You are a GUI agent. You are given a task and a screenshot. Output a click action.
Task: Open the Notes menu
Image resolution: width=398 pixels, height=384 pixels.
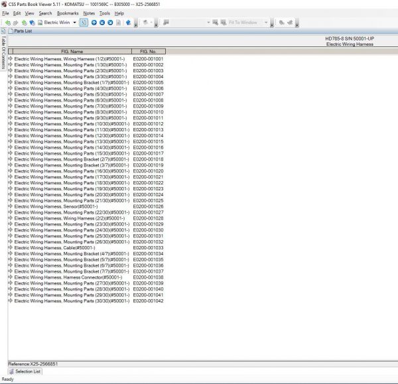(89, 13)
